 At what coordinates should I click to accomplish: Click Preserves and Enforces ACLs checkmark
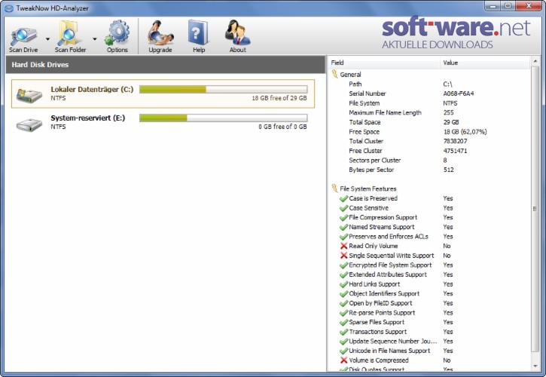(343, 237)
